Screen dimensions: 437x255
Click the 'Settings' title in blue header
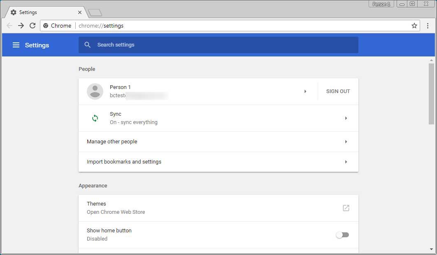pos(37,45)
